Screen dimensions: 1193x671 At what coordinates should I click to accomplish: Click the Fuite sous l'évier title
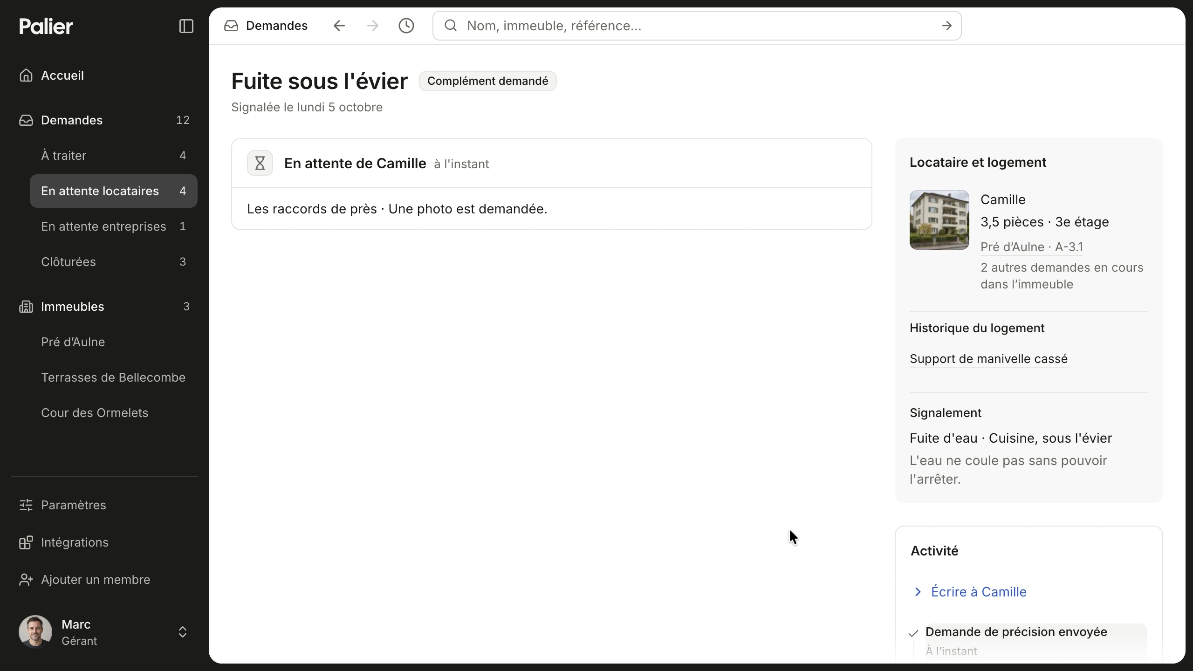[320, 81]
